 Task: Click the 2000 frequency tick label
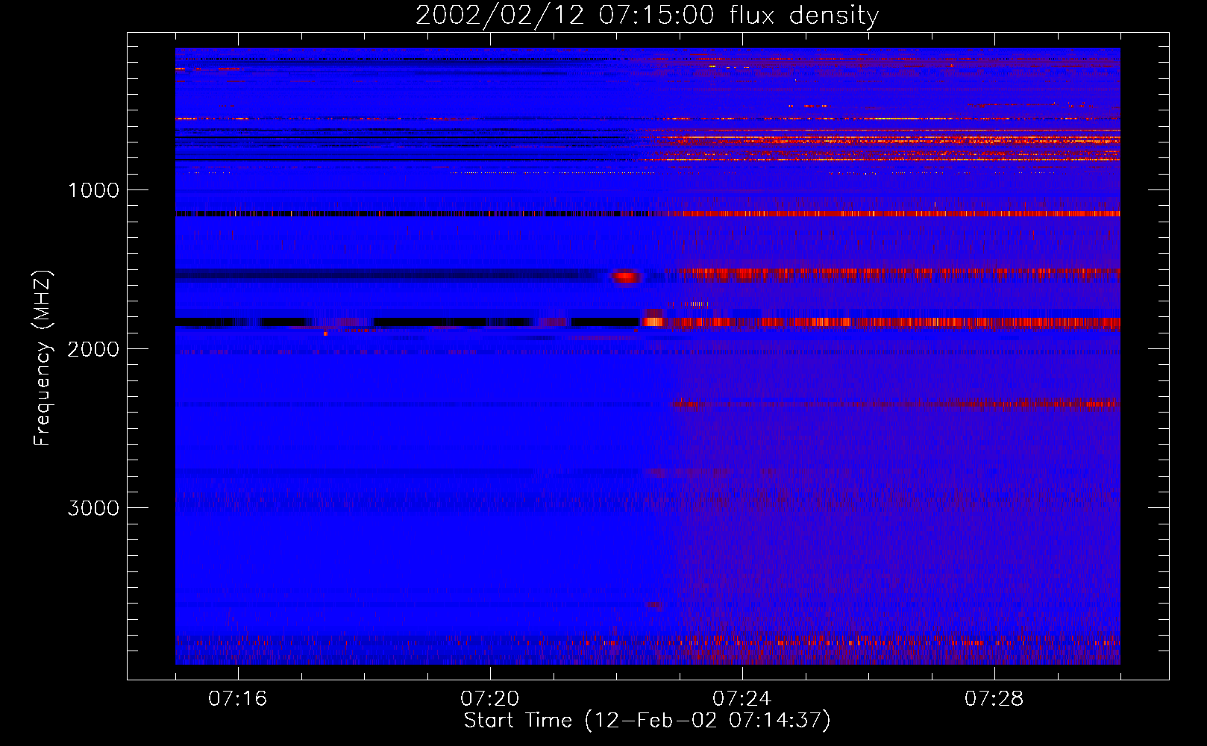coord(93,349)
